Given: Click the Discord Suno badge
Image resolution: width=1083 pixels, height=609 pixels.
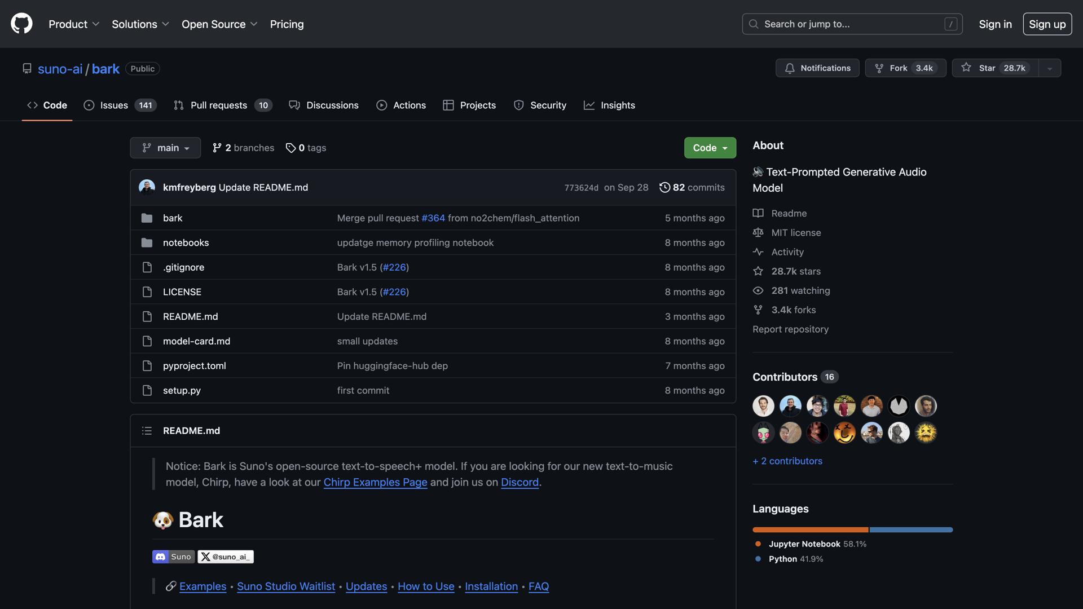Looking at the screenshot, I should [x=173, y=557].
